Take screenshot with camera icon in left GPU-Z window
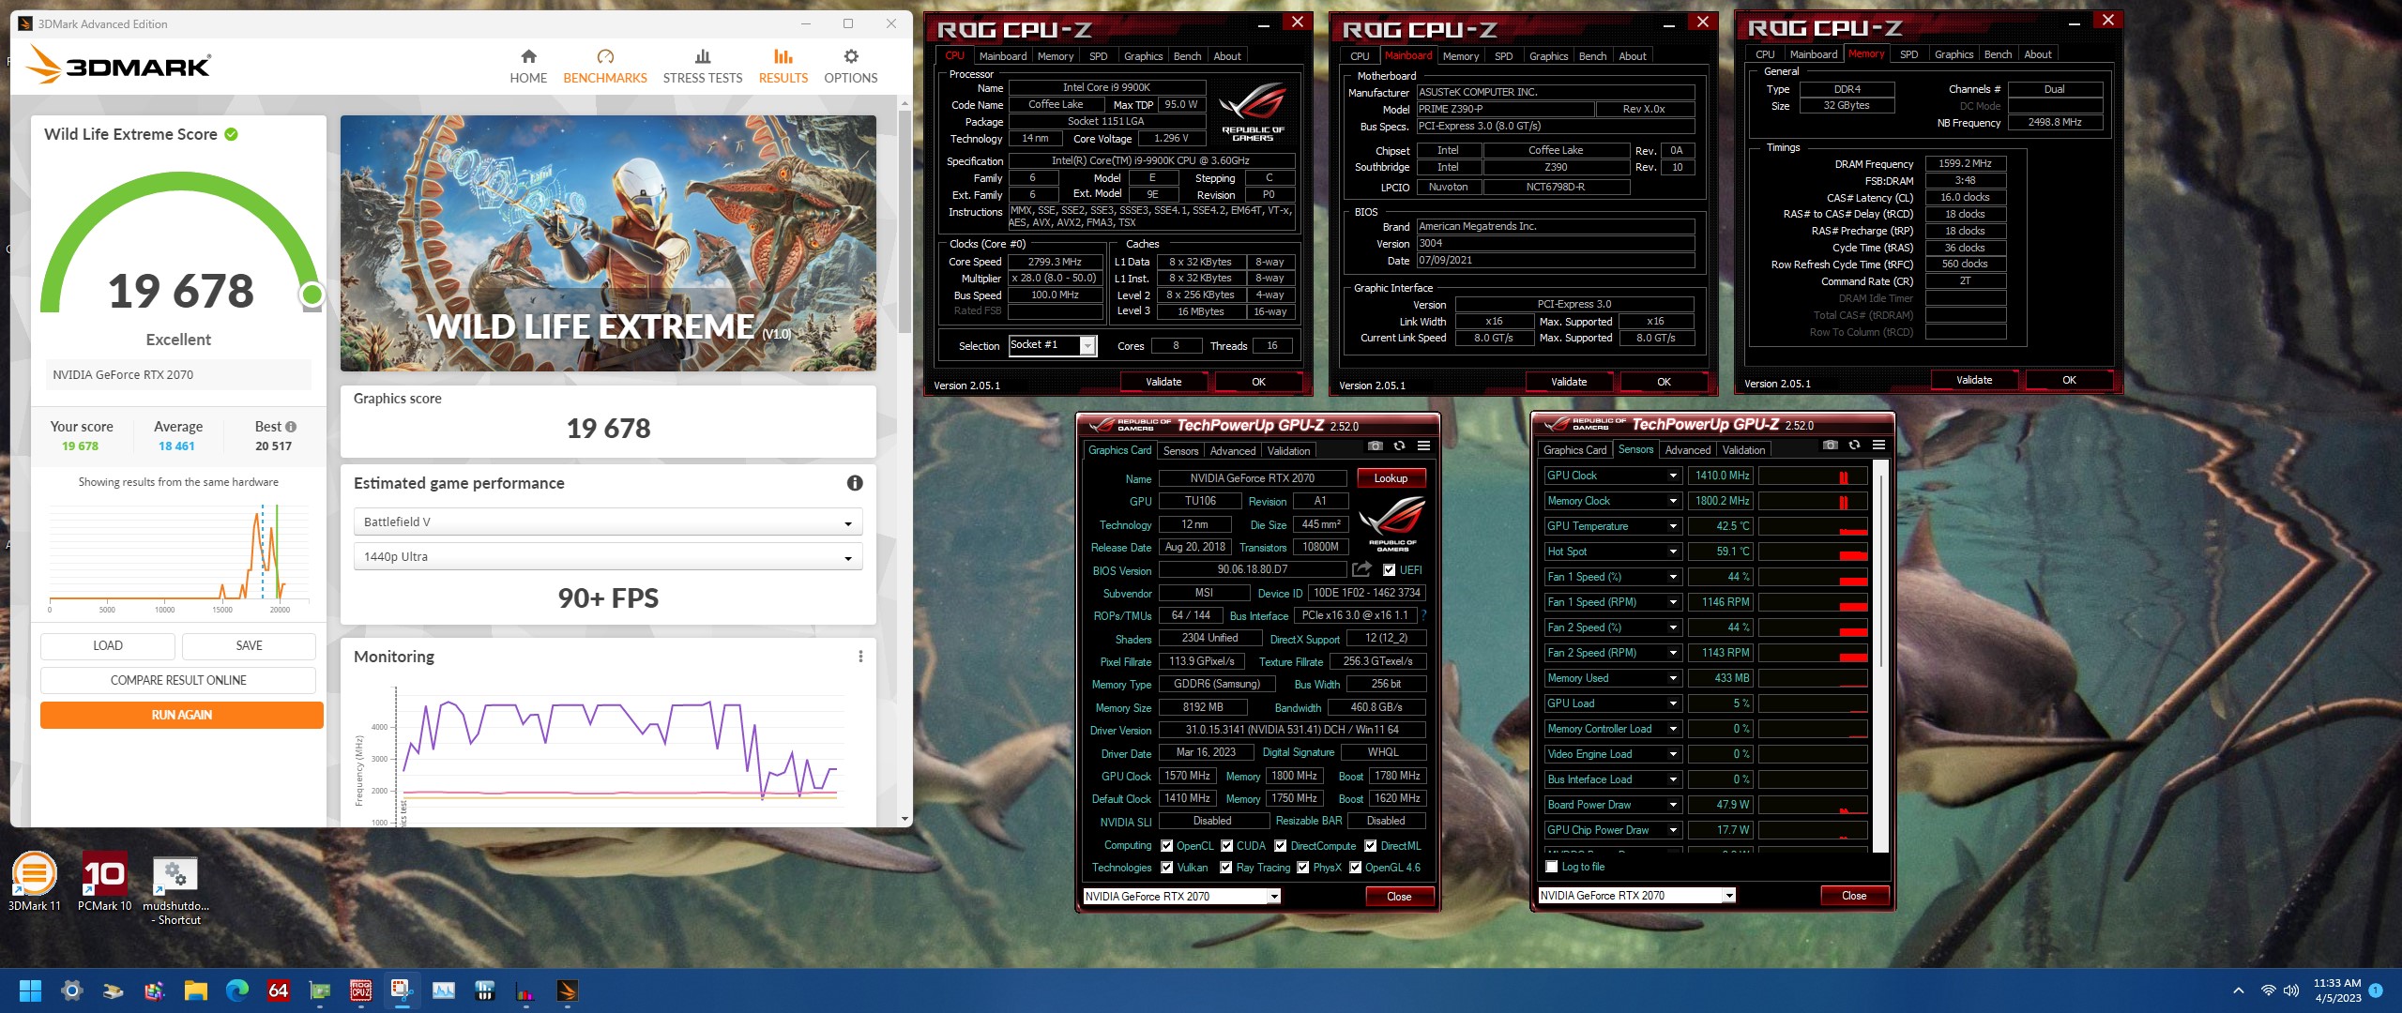Image resolution: width=2402 pixels, height=1013 pixels. tap(1376, 446)
